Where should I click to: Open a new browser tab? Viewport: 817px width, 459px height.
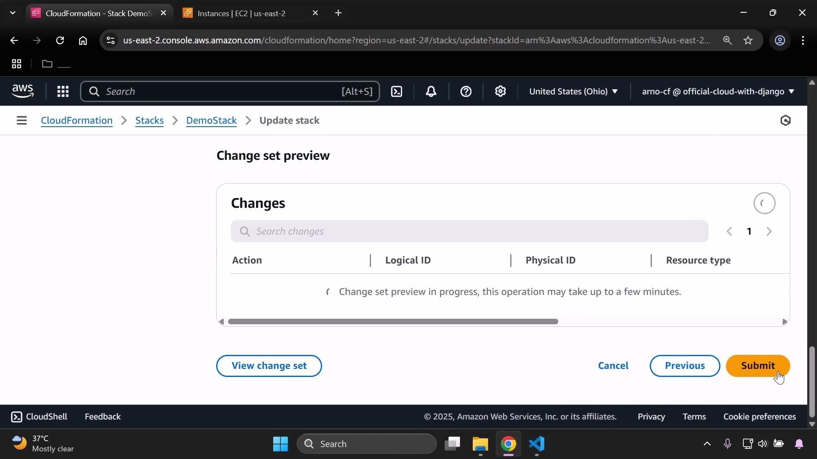click(338, 13)
